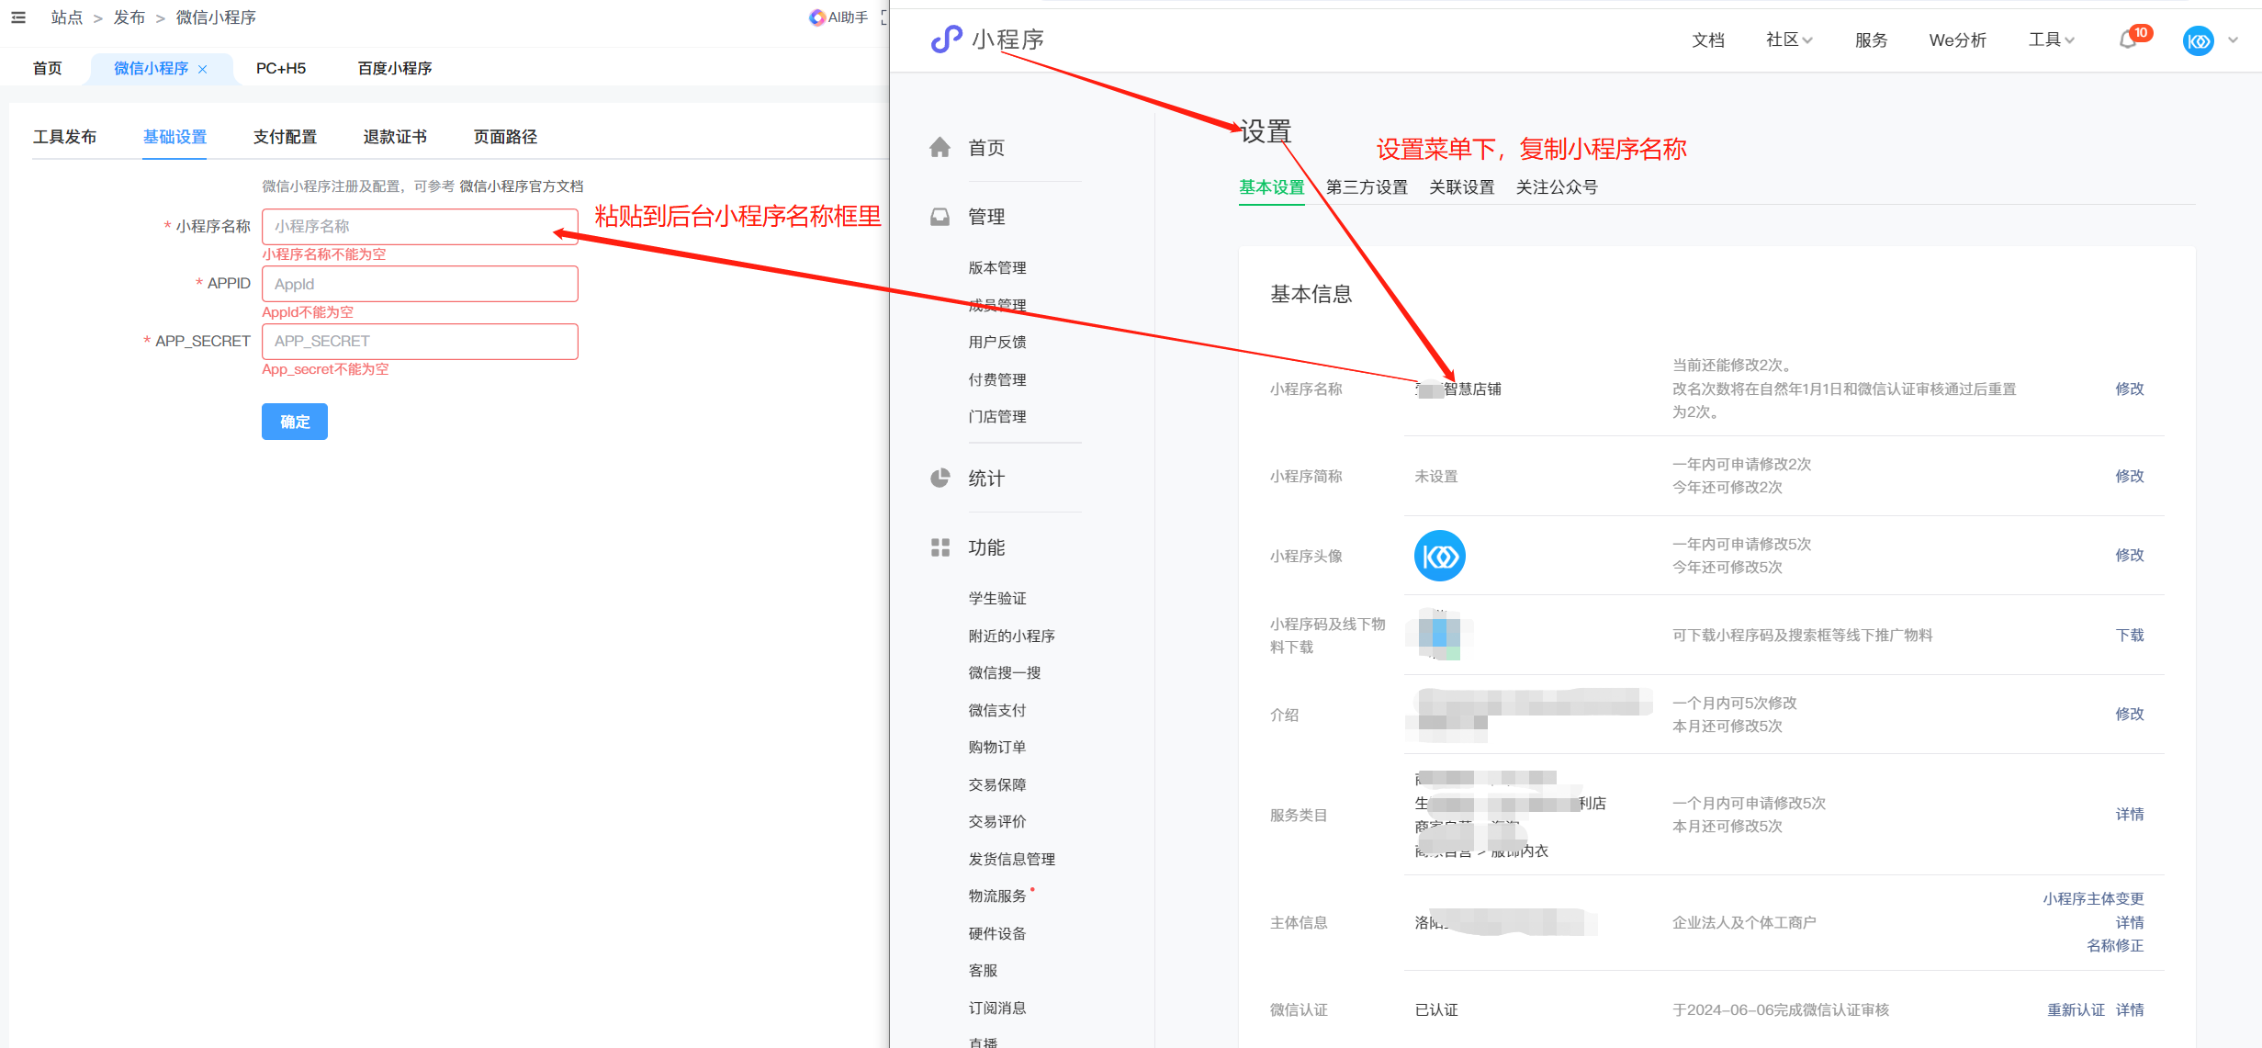The image size is (2262, 1048).
Task: Click 修改 for 小程序头像
Action: pyautogui.click(x=2130, y=555)
